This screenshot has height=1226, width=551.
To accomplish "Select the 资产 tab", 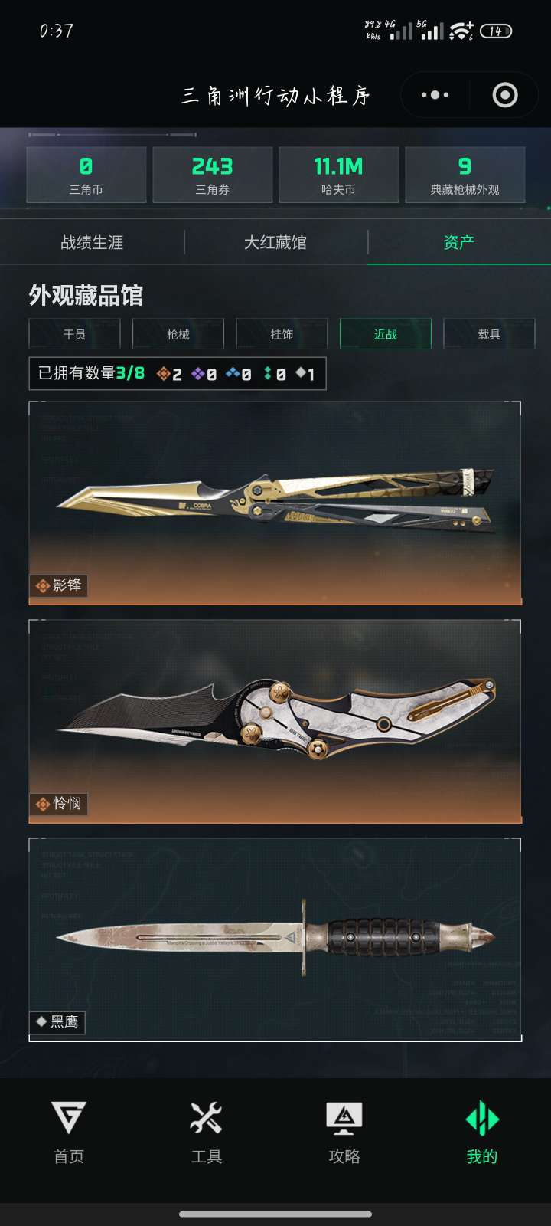I will 459,242.
